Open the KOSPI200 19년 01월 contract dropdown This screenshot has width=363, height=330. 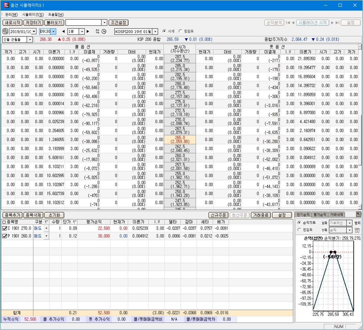pyautogui.click(x=155, y=31)
